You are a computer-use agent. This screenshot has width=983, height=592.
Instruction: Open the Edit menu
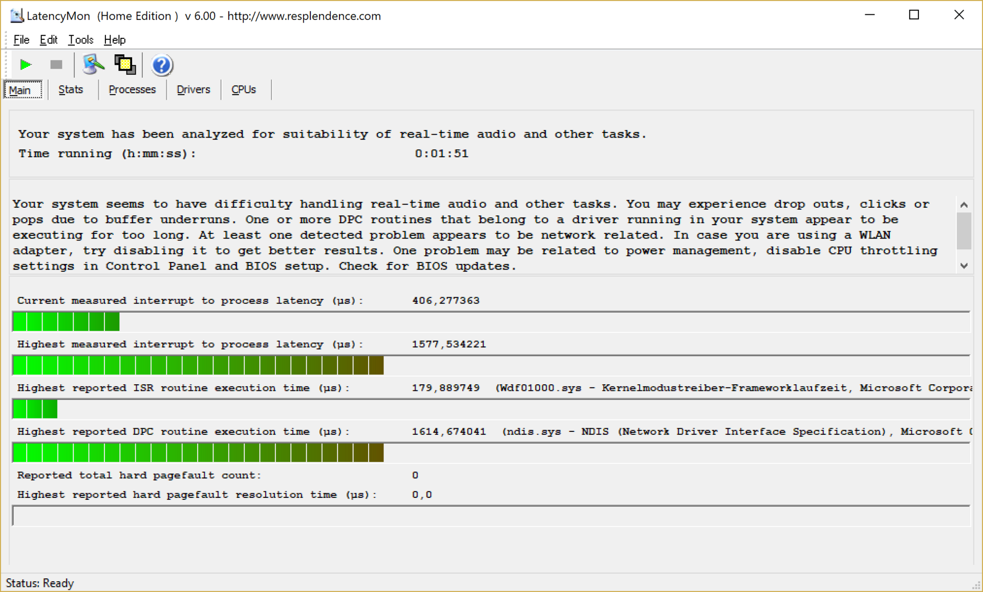[49, 40]
